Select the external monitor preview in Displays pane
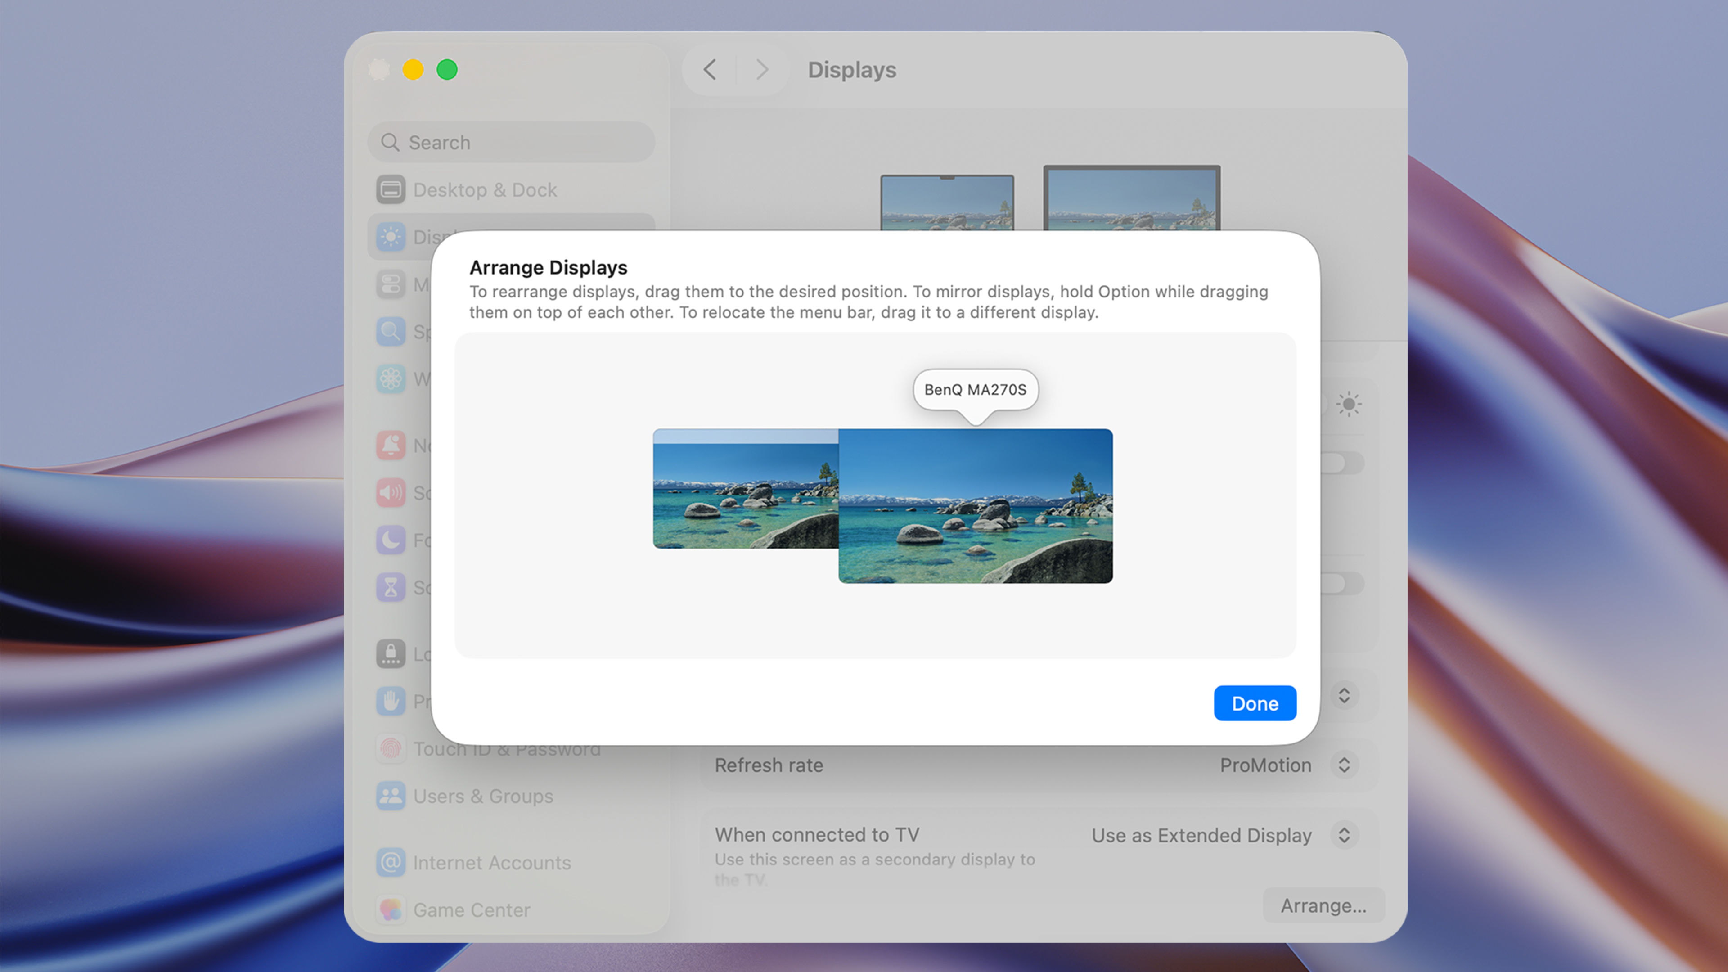 click(x=1132, y=198)
